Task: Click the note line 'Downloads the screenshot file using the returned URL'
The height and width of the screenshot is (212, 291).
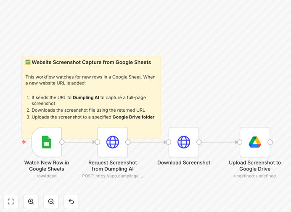Action: pos(88,110)
